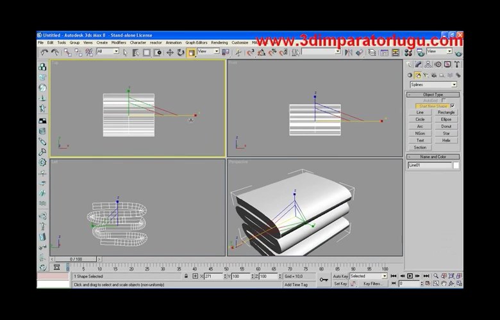Click the Use Pivot Point Center icon
The width and height of the screenshot is (500, 320).
(x=226, y=52)
